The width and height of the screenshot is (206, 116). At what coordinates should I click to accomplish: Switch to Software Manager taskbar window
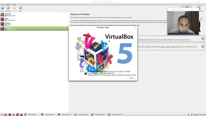click(x=98, y=115)
